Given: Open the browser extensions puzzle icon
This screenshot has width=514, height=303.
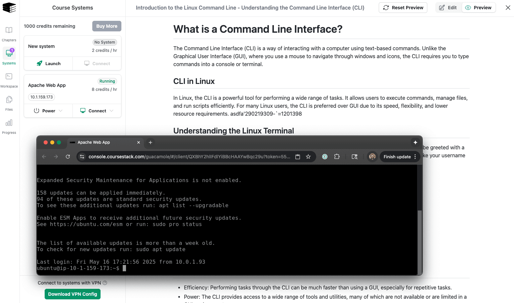Looking at the screenshot, I should point(337,157).
